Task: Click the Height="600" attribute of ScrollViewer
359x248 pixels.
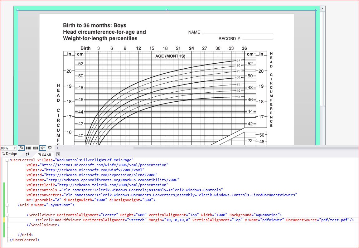Action: pos(133,215)
